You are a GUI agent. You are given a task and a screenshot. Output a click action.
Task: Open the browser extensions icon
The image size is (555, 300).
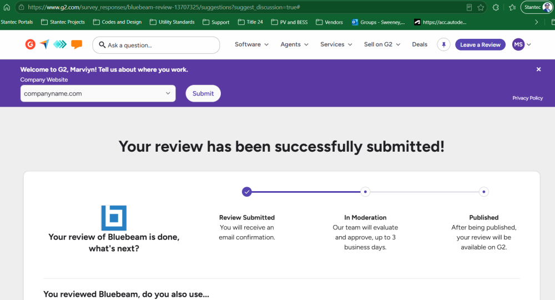click(496, 7)
